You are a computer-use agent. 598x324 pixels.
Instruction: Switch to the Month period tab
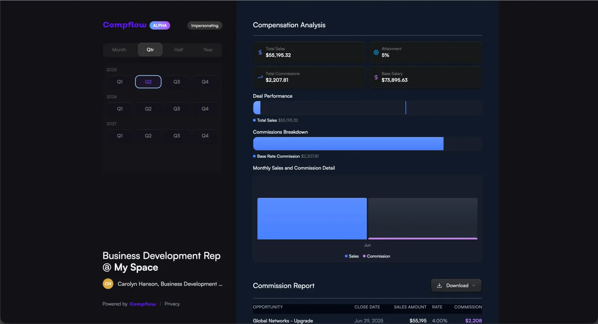119,50
